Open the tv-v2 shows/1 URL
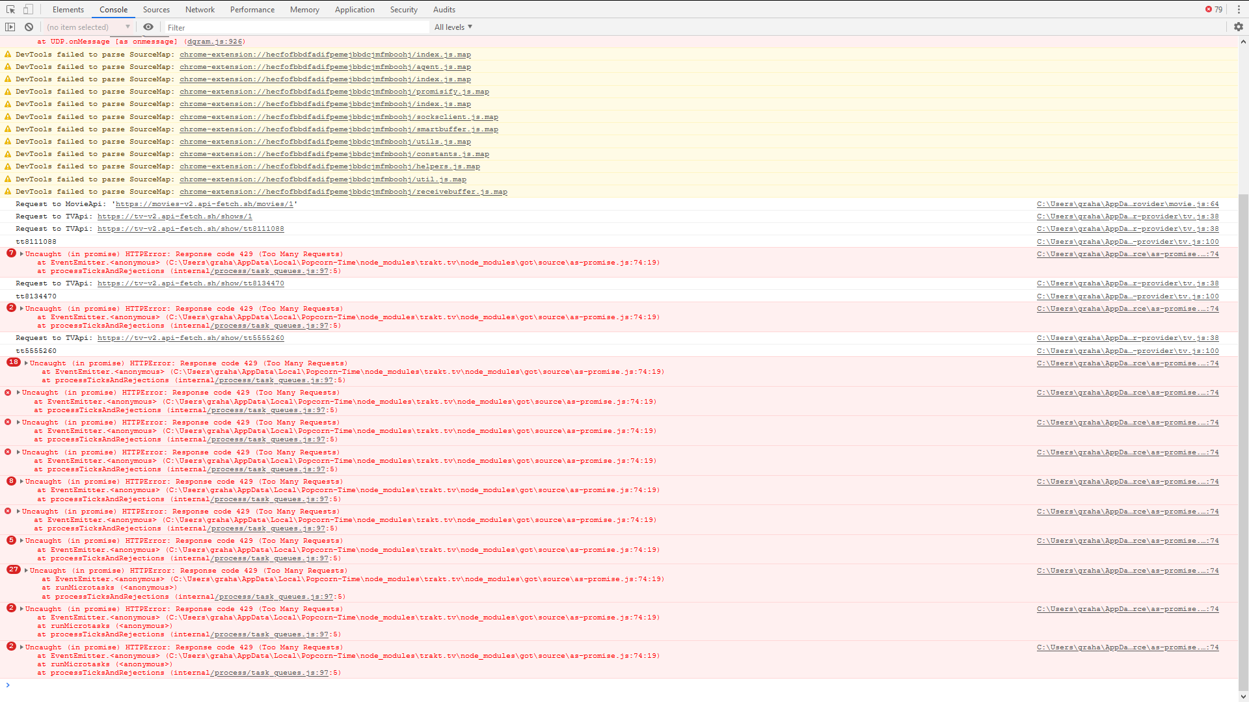This screenshot has height=702, width=1249. pyautogui.click(x=175, y=216)
